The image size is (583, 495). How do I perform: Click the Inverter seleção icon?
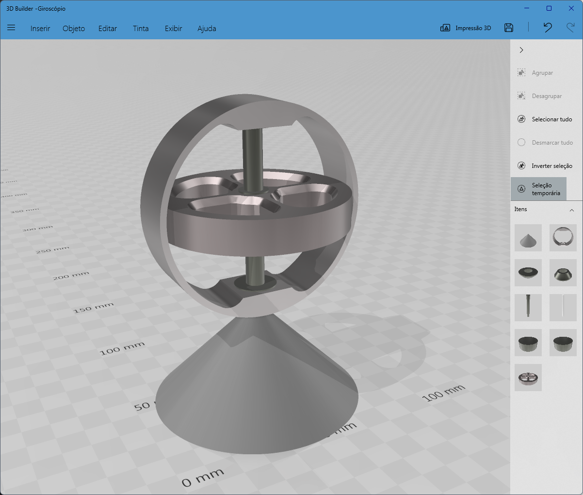click(521, 165)
